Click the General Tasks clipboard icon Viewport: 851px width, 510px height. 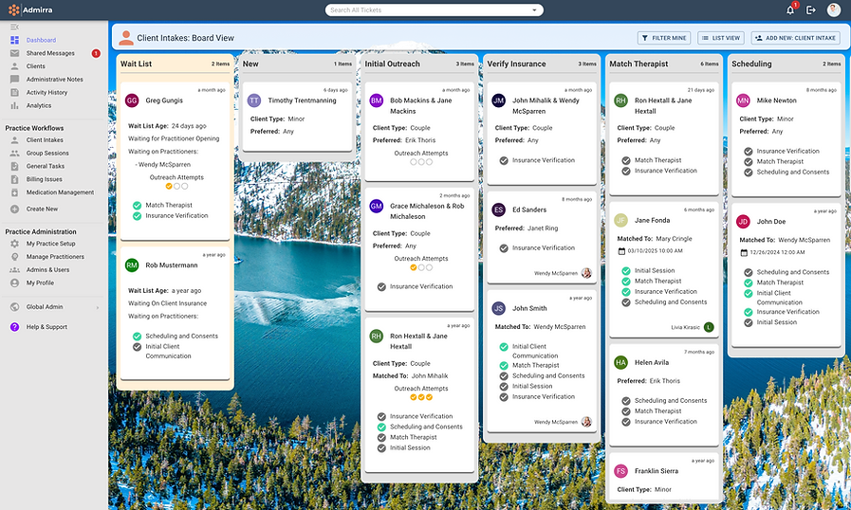[14, 166]
